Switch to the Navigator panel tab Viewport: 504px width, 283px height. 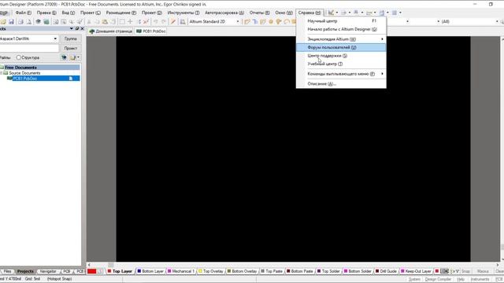coord(48,271)
